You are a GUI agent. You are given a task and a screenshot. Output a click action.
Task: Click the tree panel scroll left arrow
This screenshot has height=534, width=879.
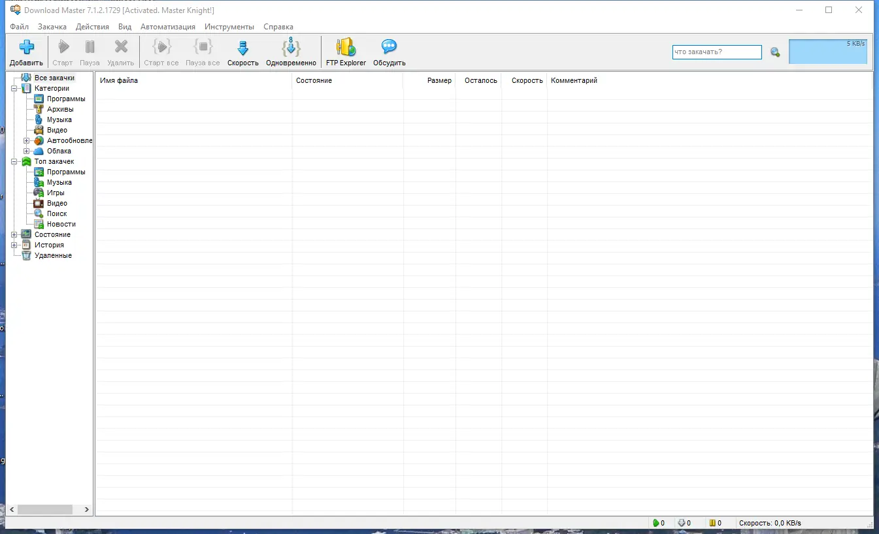12,509
